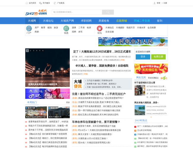Open the 航拍大埔县高陂陶瓷产业 thumbnail
The width and height of the screenshot is (193, 148).
36,112
